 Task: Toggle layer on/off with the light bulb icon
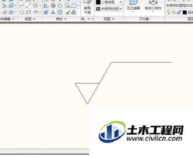169,12
